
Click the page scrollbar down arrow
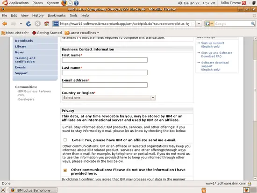255,179
